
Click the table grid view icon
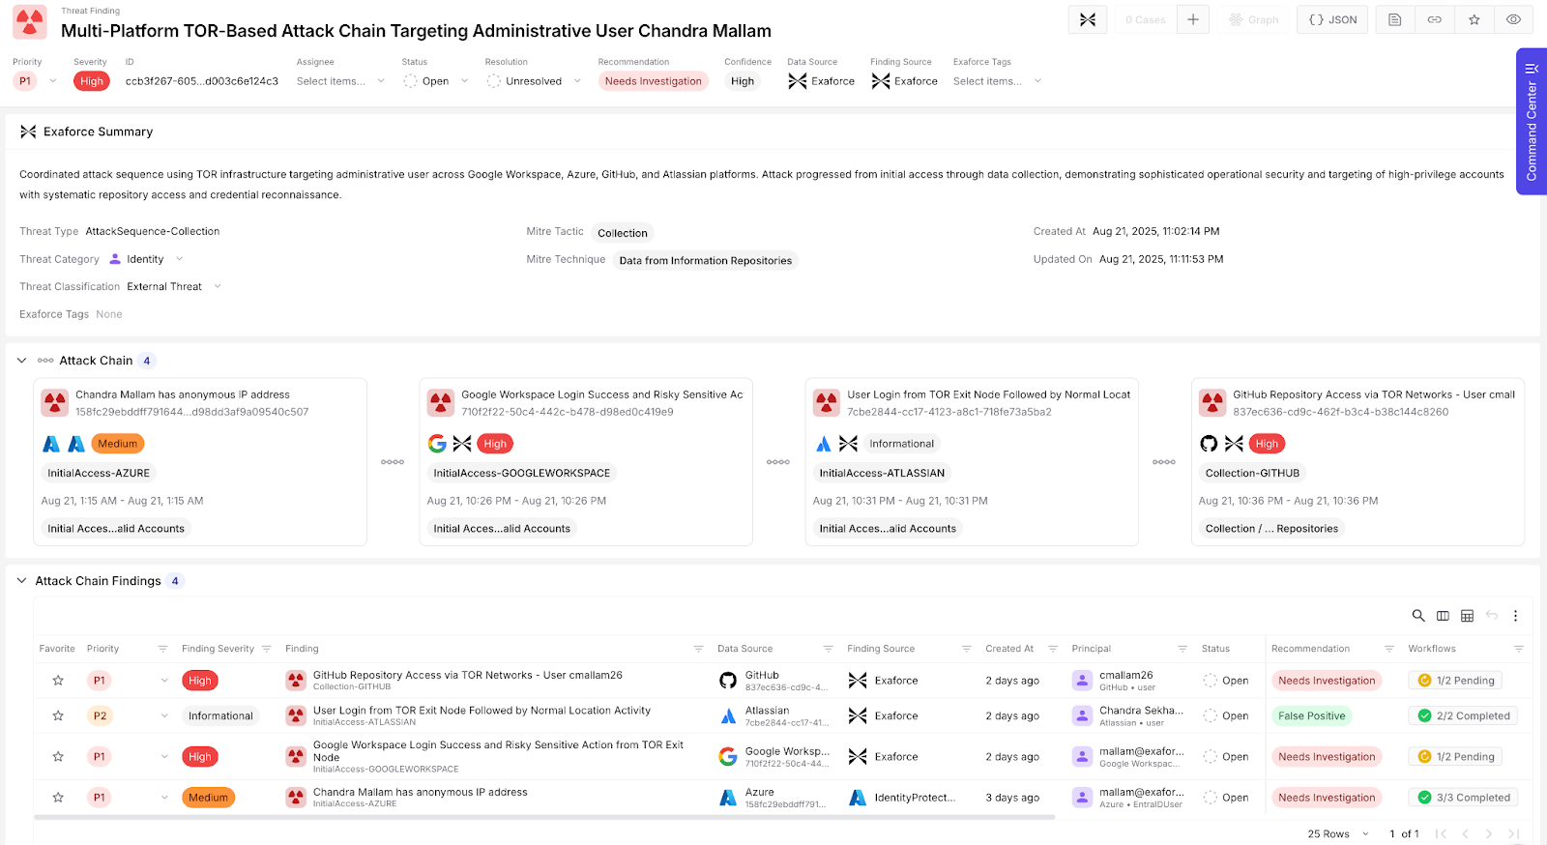coord(1467,616)
